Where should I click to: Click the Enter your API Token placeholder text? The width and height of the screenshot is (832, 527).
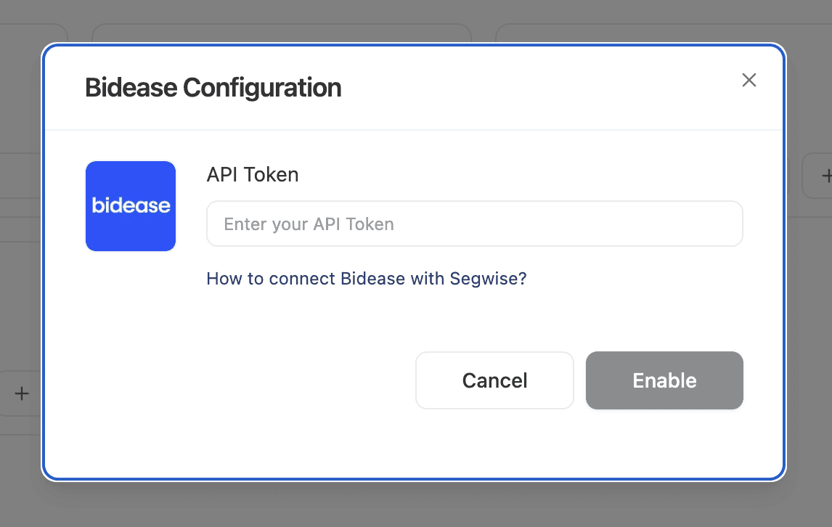309,224
